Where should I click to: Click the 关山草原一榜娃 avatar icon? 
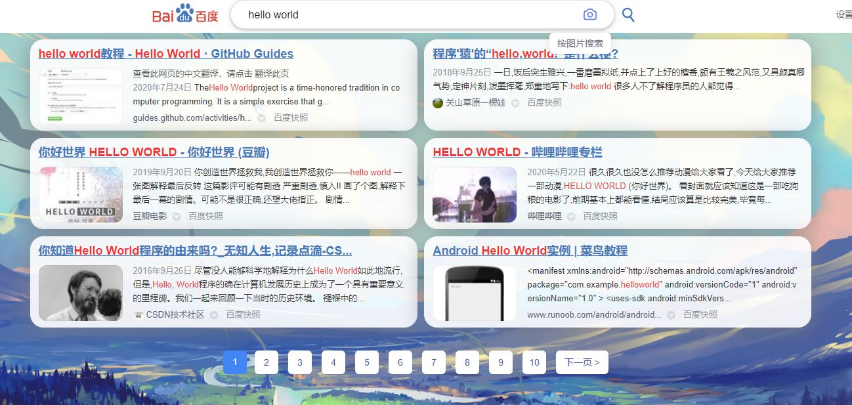[x=437, y=102]
